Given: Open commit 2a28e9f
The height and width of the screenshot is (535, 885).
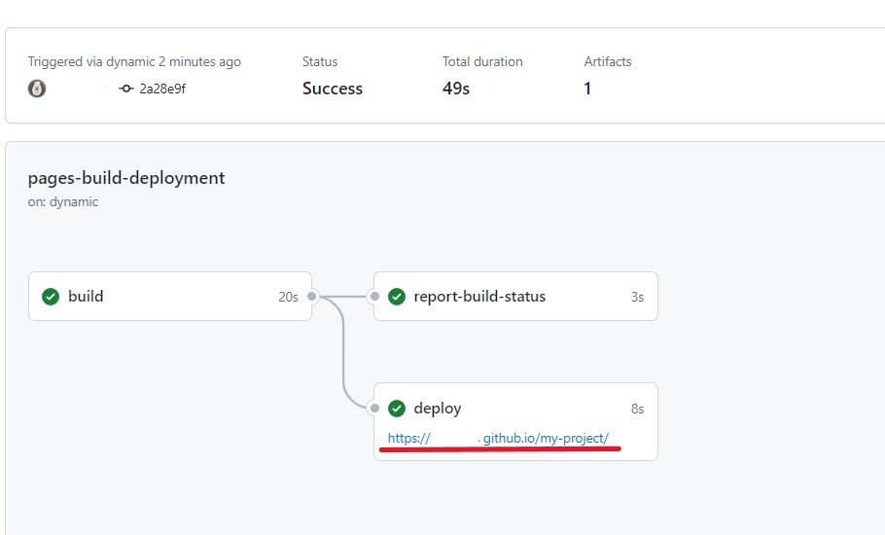Looking at the screenshot, I should (162, 89).
